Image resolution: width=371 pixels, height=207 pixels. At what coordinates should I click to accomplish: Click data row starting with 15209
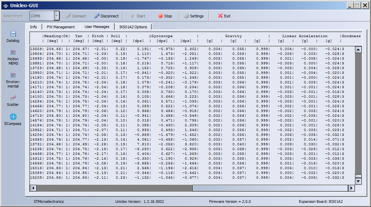click(187, 177)
